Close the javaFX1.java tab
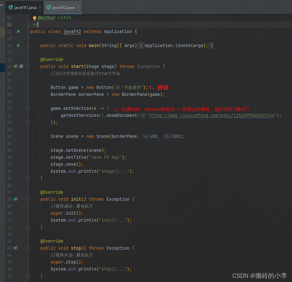Image resolution: width=292 pixels, height=282 pixels. pos(40,7)
